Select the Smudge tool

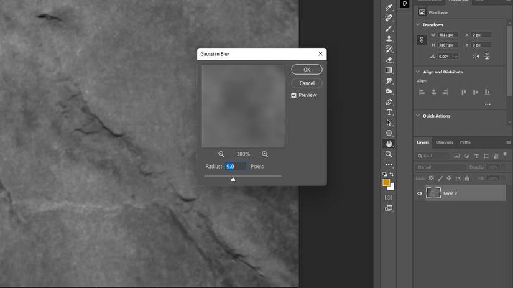[389, 81]
